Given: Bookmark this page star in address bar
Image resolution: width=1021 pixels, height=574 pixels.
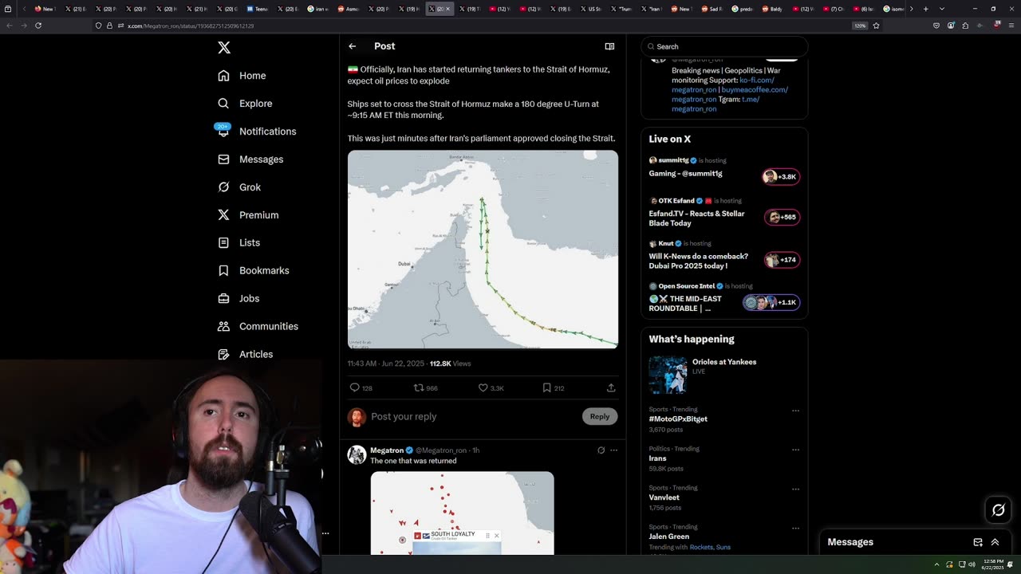Looking at the screenshot, I should 876,26.
